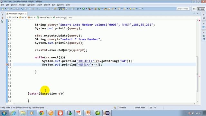Click the Next Annotation icon

click(x=119, y=9)
